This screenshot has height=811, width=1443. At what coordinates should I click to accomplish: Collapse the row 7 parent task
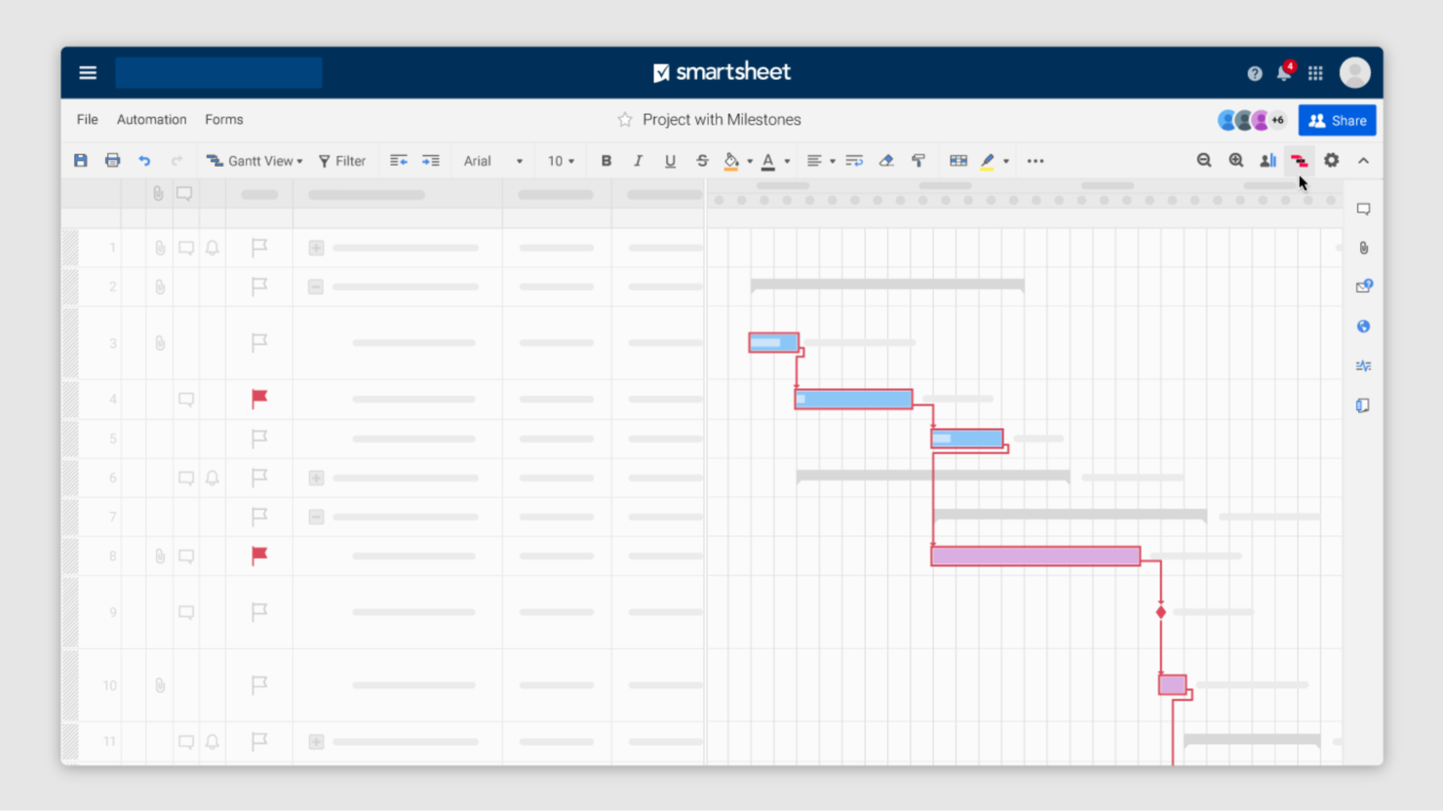316,517
